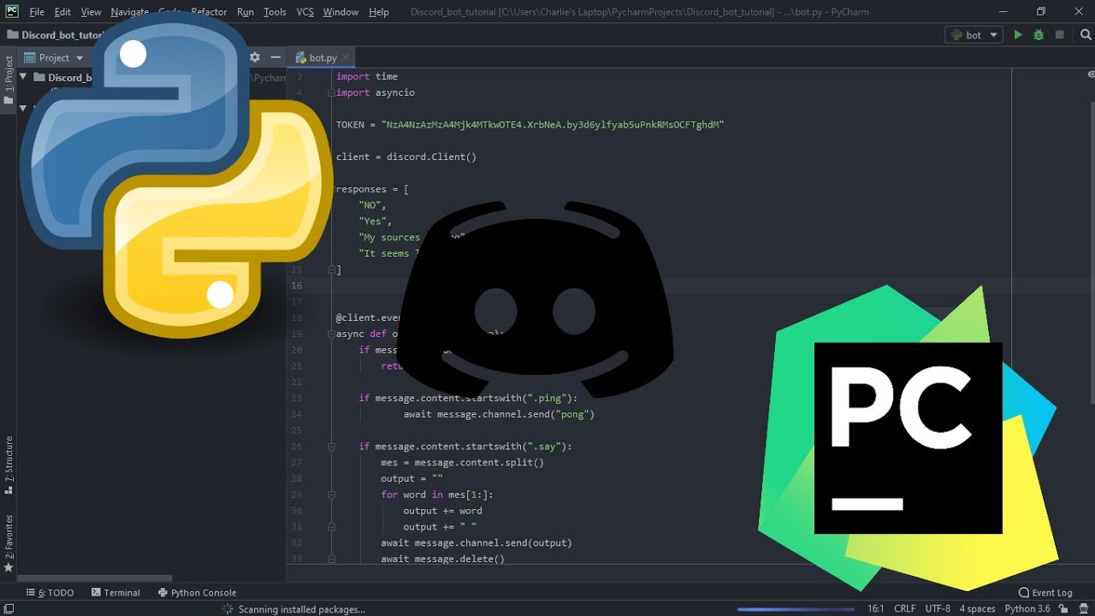1095x616 pixels.
Task: Open the Refactor menu
Action: click(x=209, y=12)
